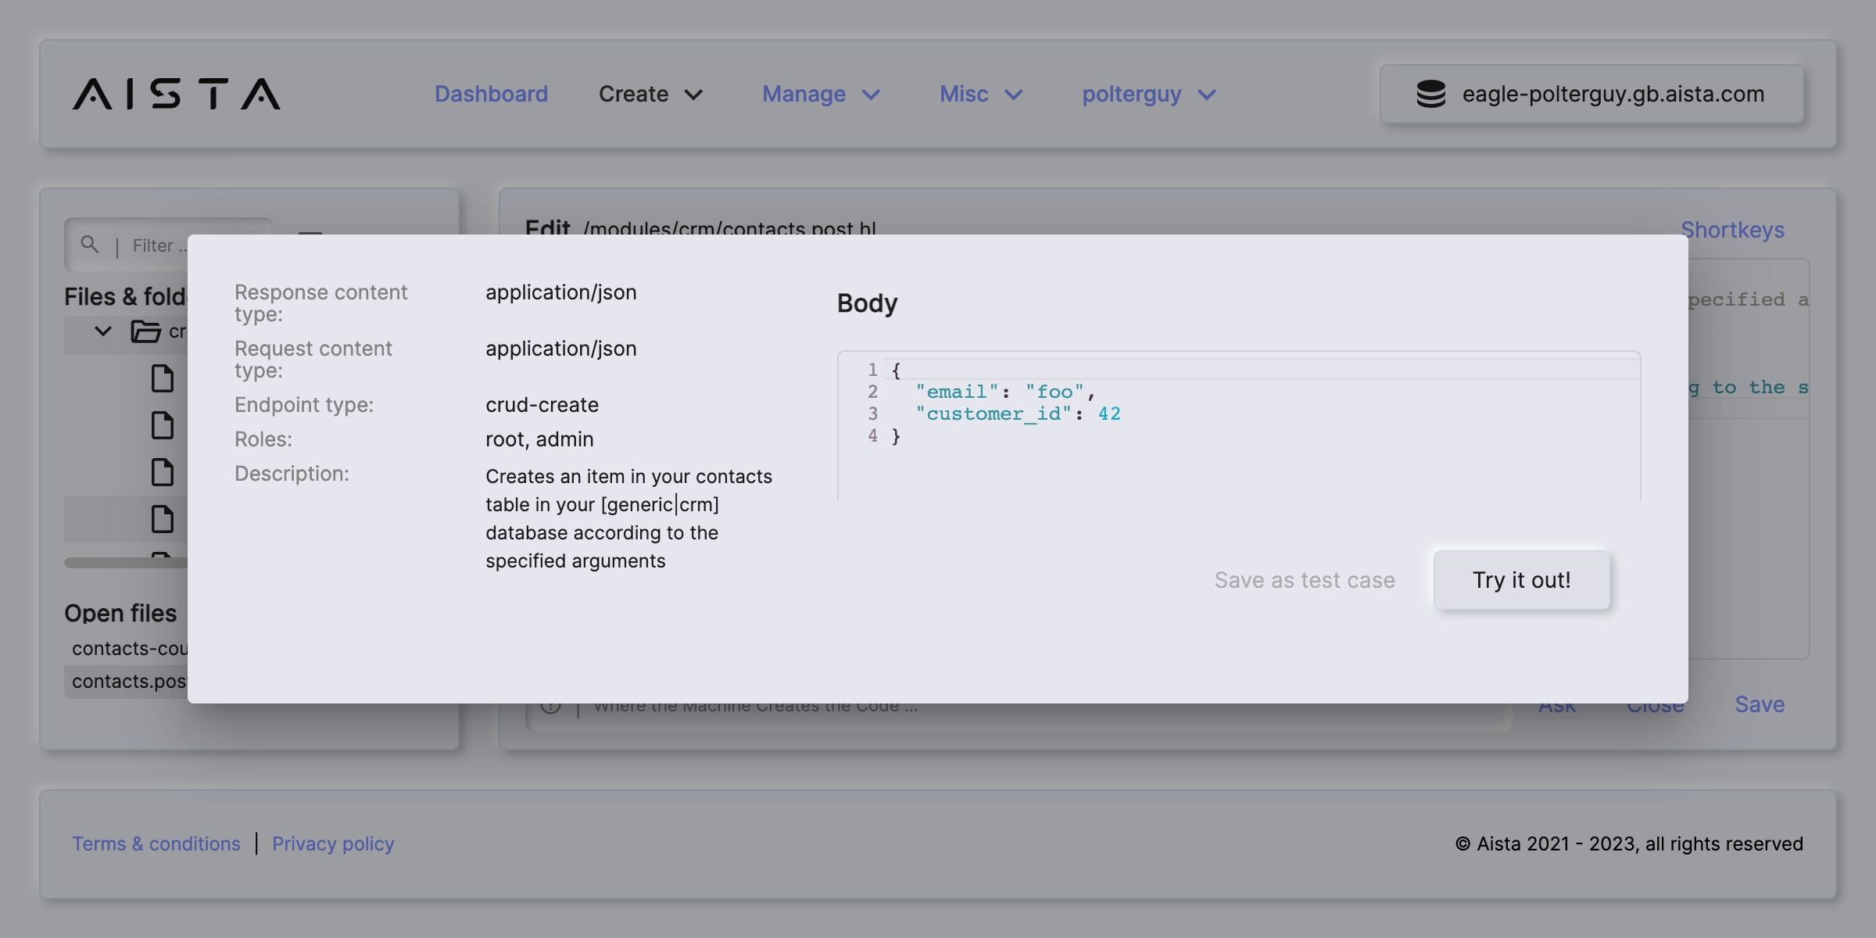The width and height of the screenshot is (1876, 938).
Task: Click Save as test case
Action: point(1304,580)
